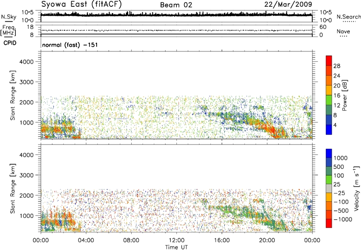Click the "Syowa East (fitACF)" plot title

click(x=82, y=5)
